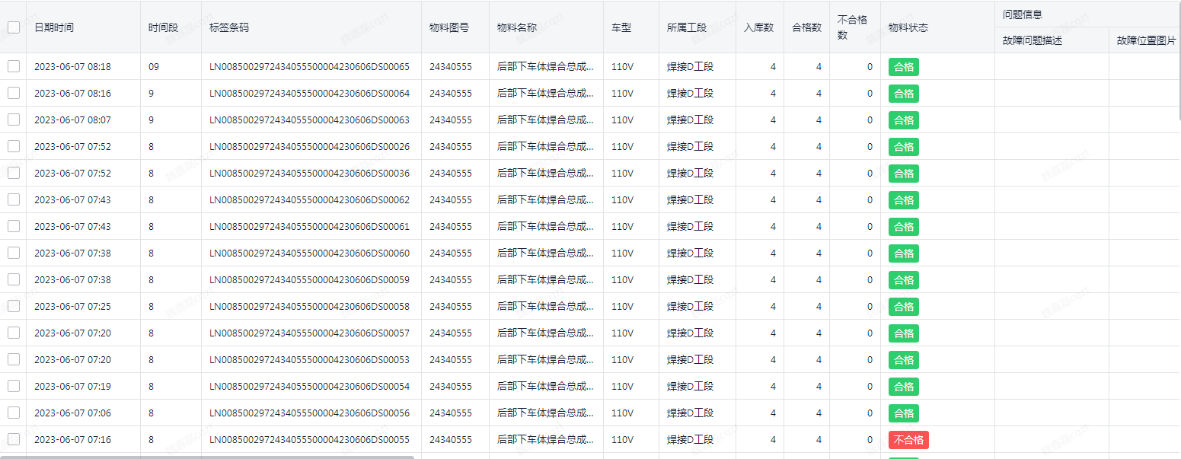Click the 入库数 column header
The height and width of the screenshot is (459, 1181).
click(x=758, y=27)
